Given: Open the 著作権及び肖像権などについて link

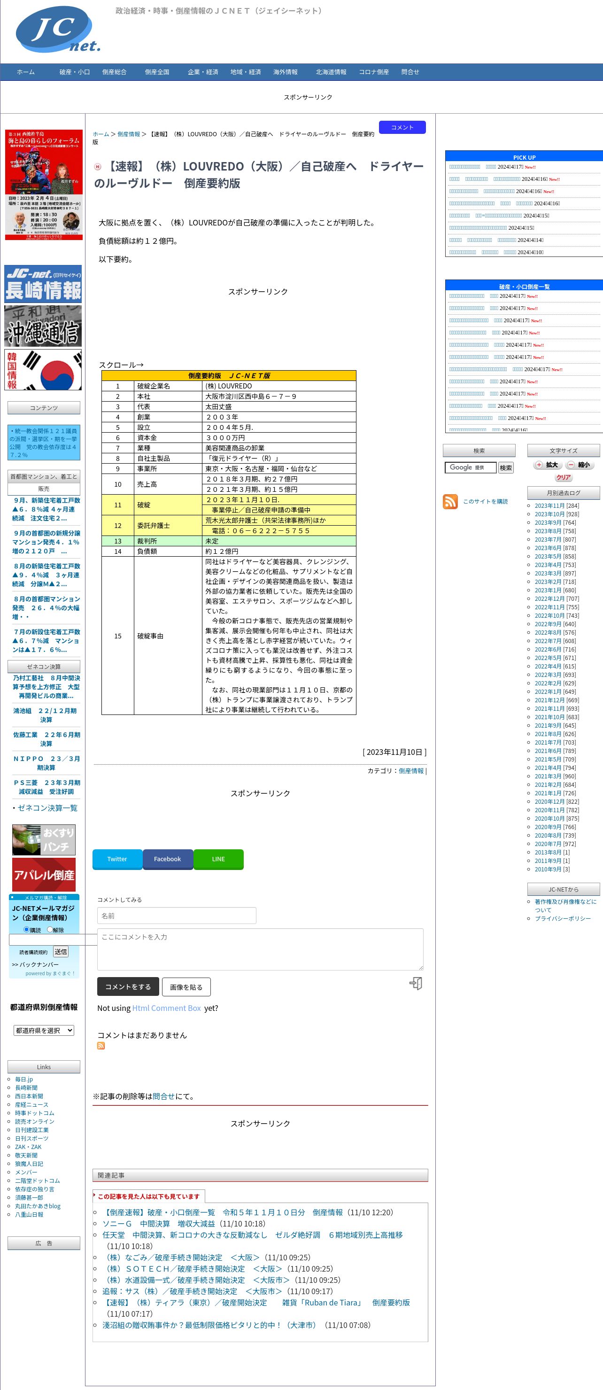Looking at the screenshot, I should point(565,905).
